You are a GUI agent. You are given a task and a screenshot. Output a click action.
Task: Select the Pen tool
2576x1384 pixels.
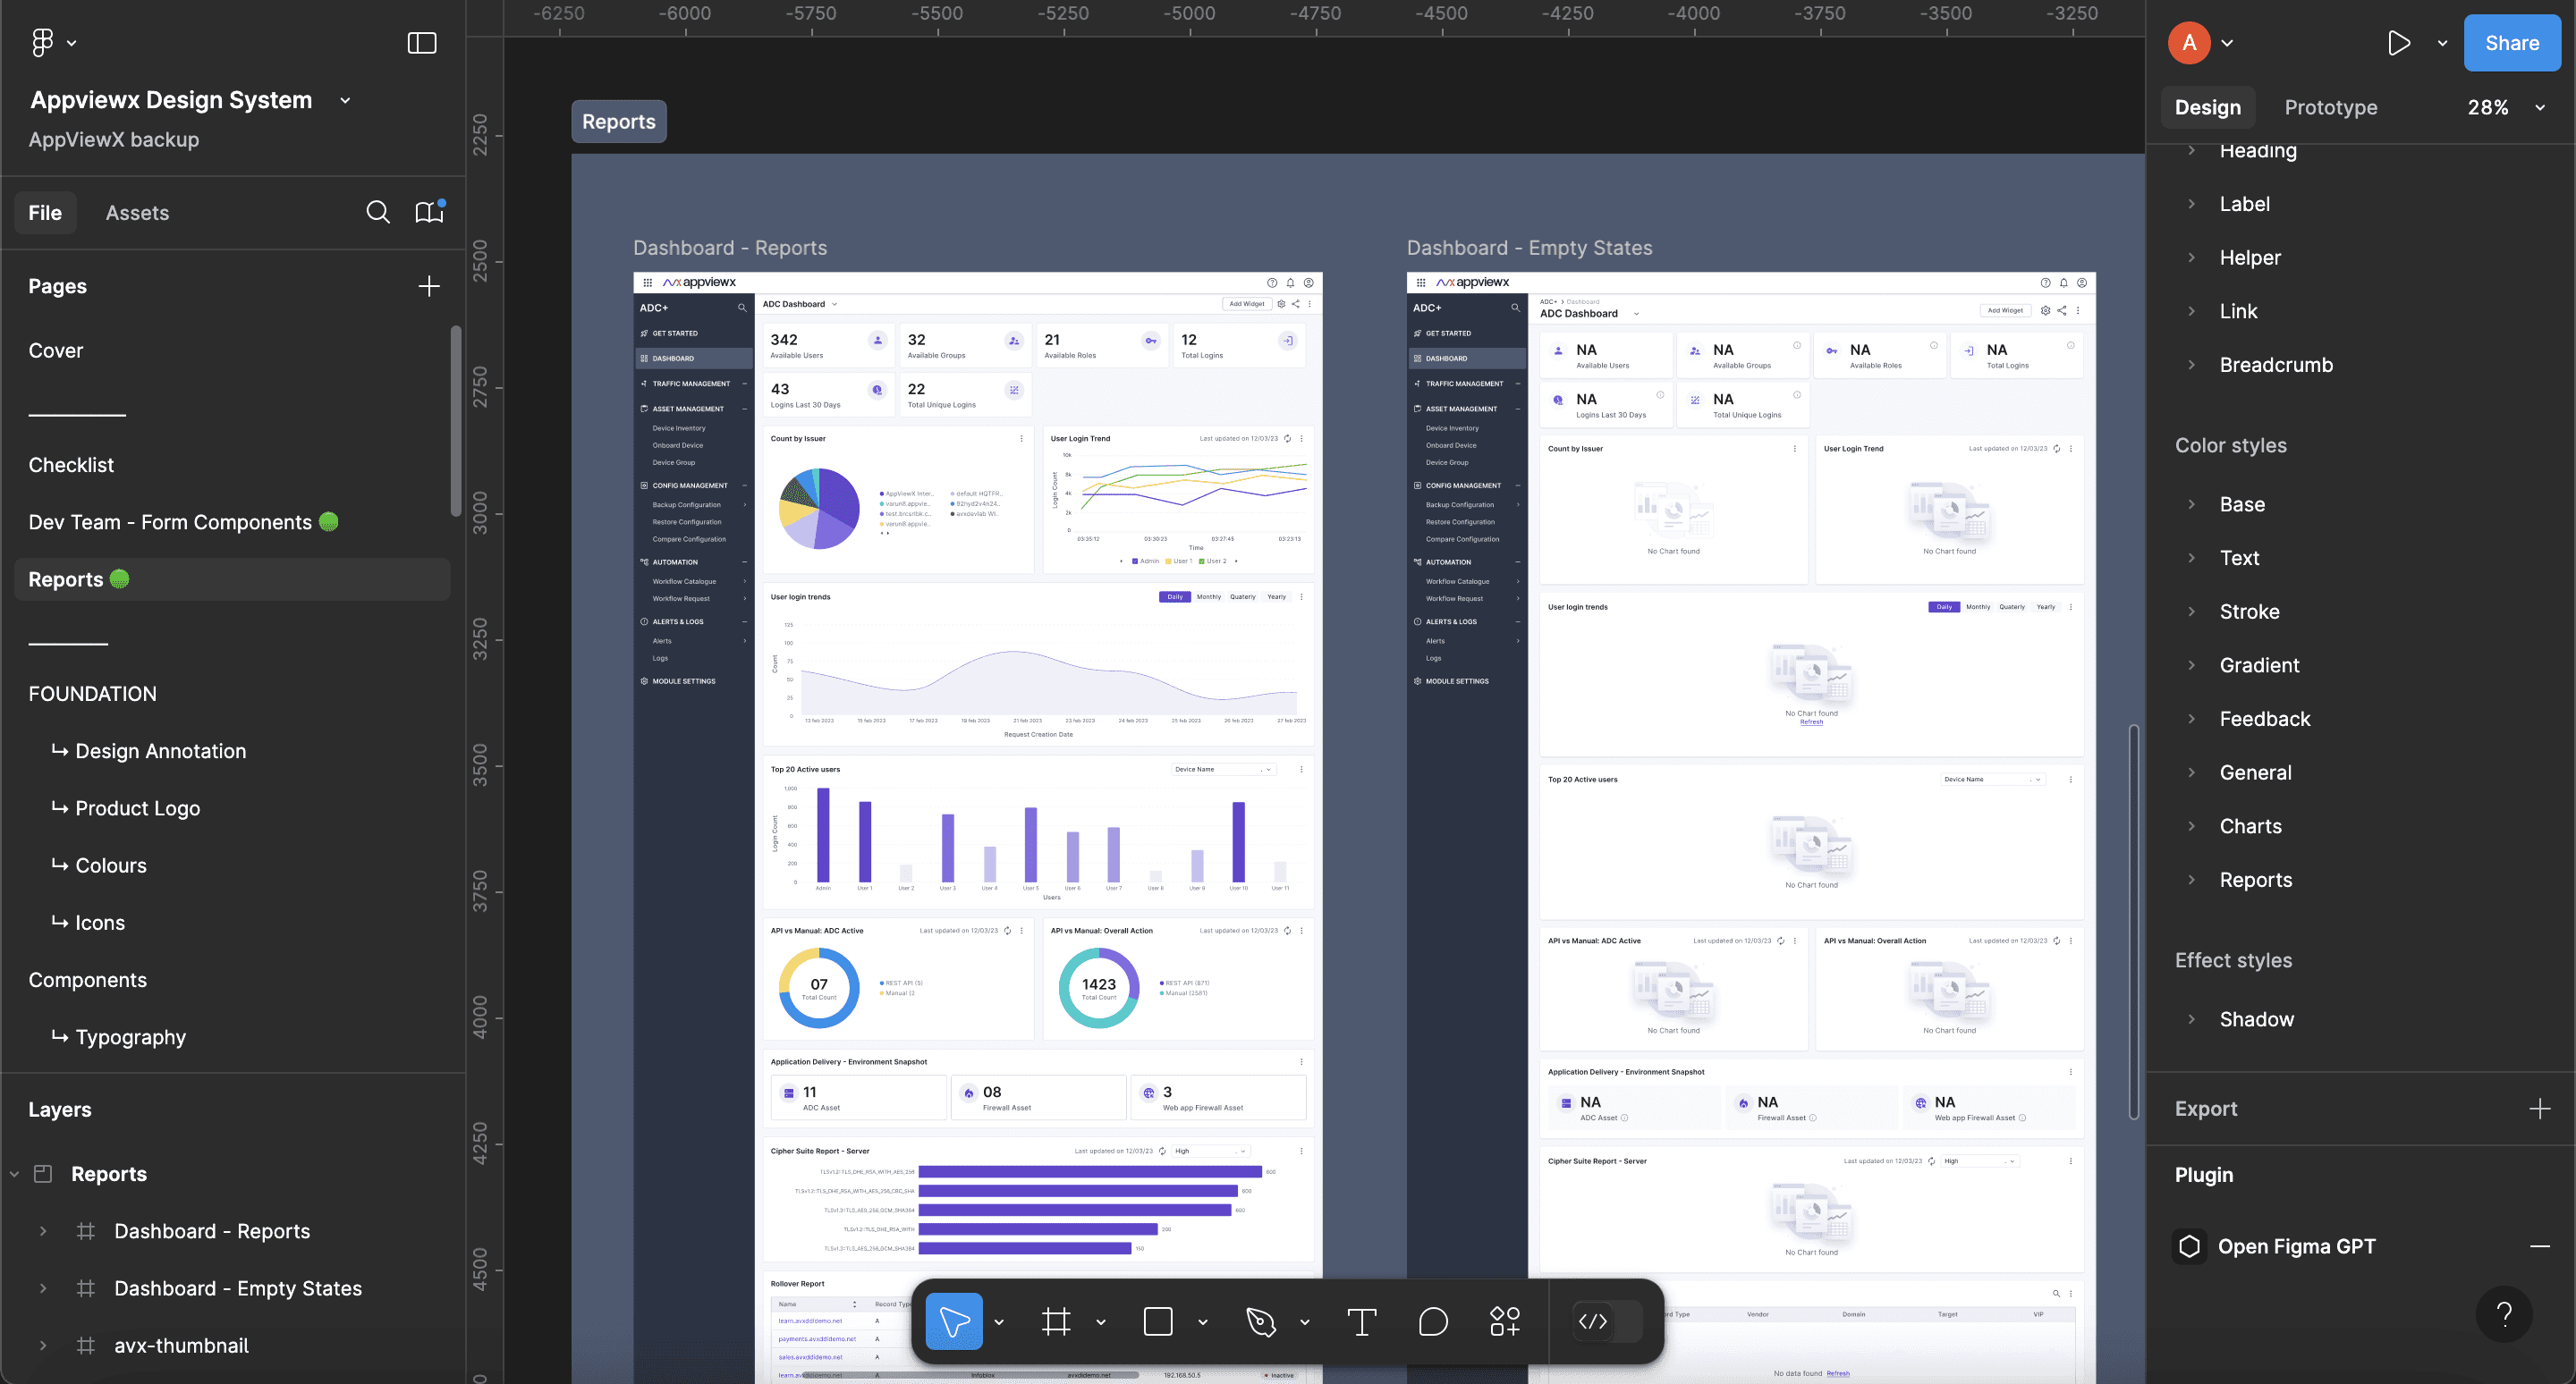(1261, 1321)
